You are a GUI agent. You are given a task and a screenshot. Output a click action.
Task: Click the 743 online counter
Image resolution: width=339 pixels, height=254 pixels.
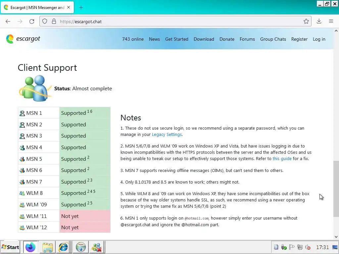tap(133, 39)
